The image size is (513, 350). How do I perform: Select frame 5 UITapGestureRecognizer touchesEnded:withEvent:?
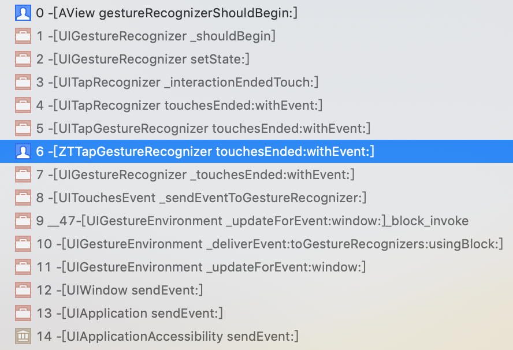256,129
